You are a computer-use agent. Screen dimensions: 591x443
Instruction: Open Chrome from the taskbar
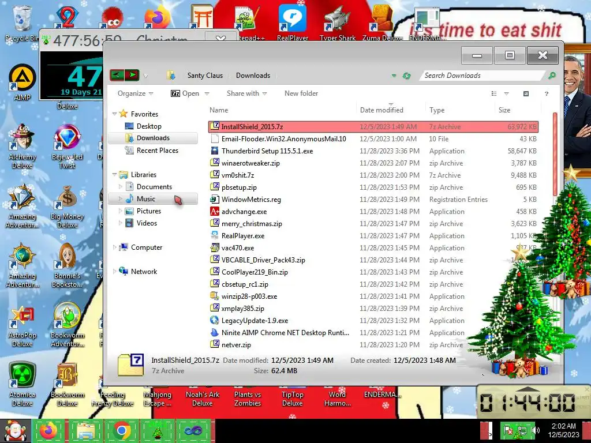click(x=122, y=431)
